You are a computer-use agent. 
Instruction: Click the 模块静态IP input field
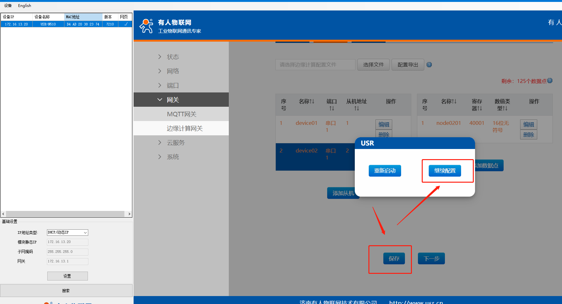[67, 242]
